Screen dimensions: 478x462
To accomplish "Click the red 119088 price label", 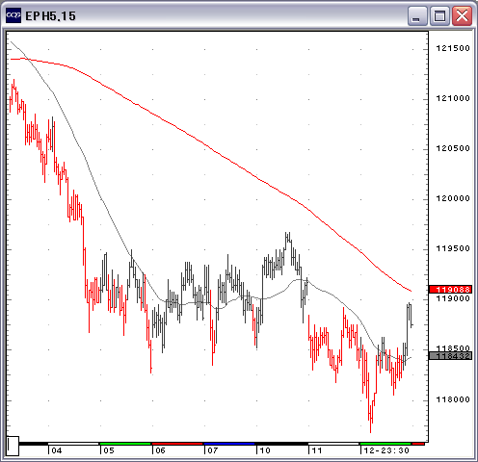I will point(451,290).
